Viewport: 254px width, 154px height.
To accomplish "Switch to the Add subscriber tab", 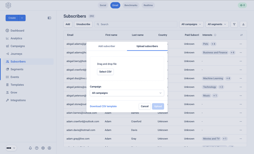I will (107, 46).
